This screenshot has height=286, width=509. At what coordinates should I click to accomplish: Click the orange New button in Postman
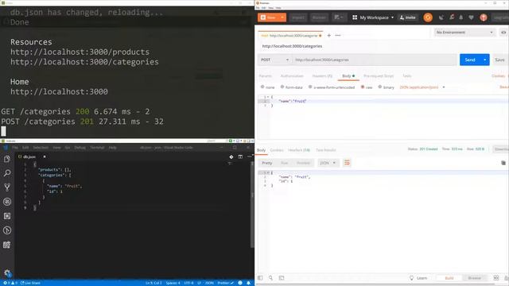point(269,17)
